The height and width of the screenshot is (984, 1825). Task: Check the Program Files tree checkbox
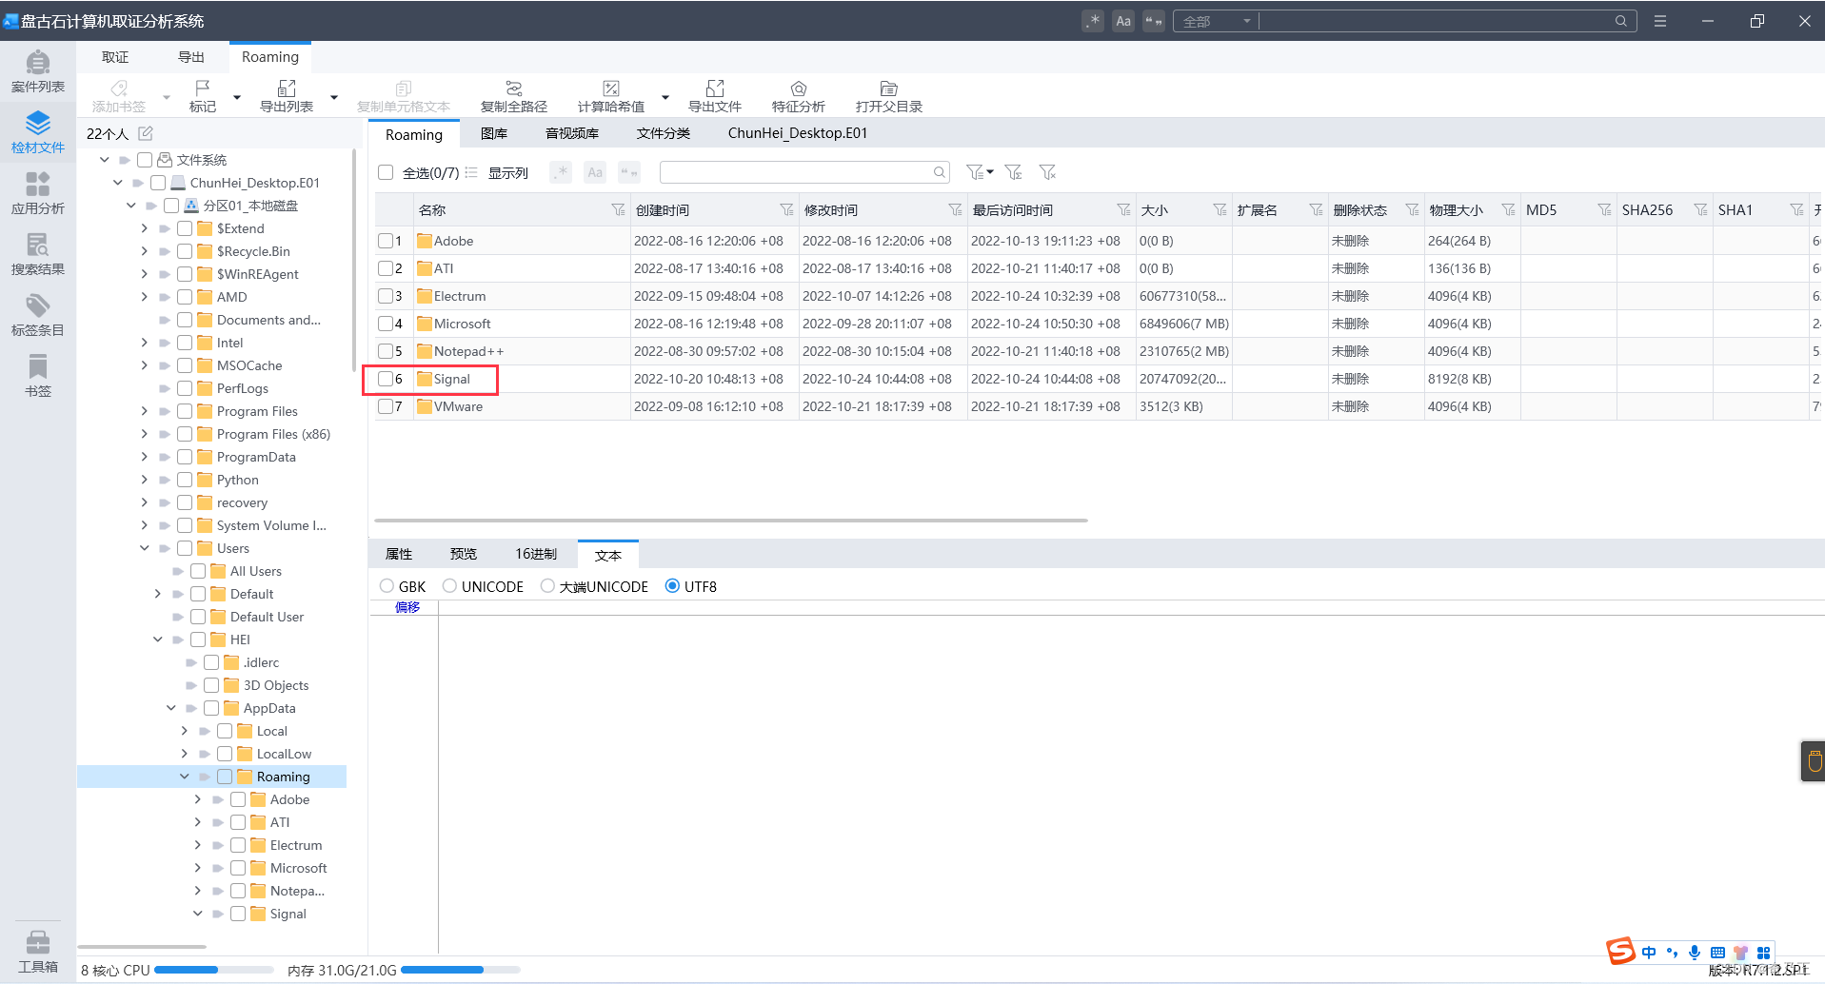pos(185,411)
